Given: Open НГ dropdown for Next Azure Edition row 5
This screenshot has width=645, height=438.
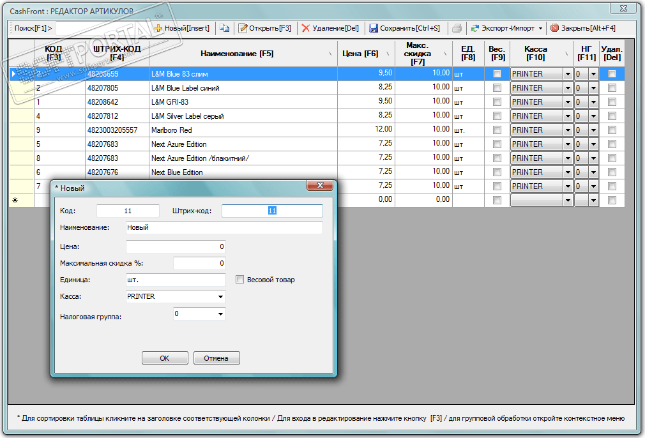Looking at the screenshot, I should point(593,144).
